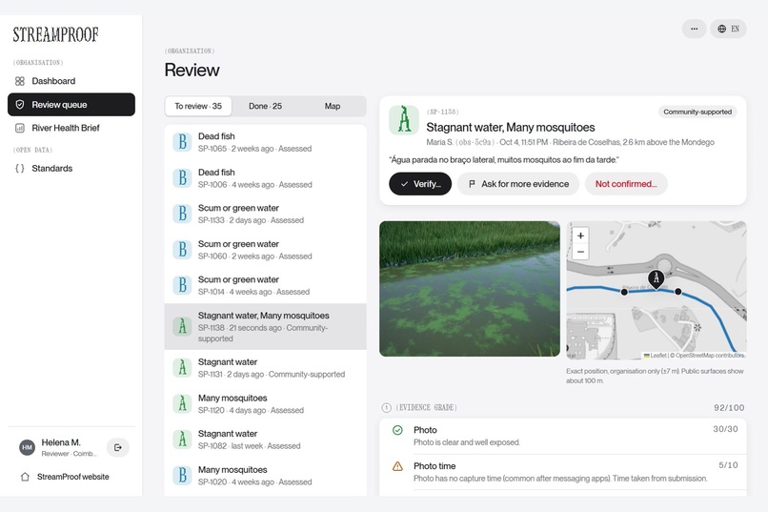Click the Not confirmed button
This screenshot has width=768, height=512.
tap(626, 184)
